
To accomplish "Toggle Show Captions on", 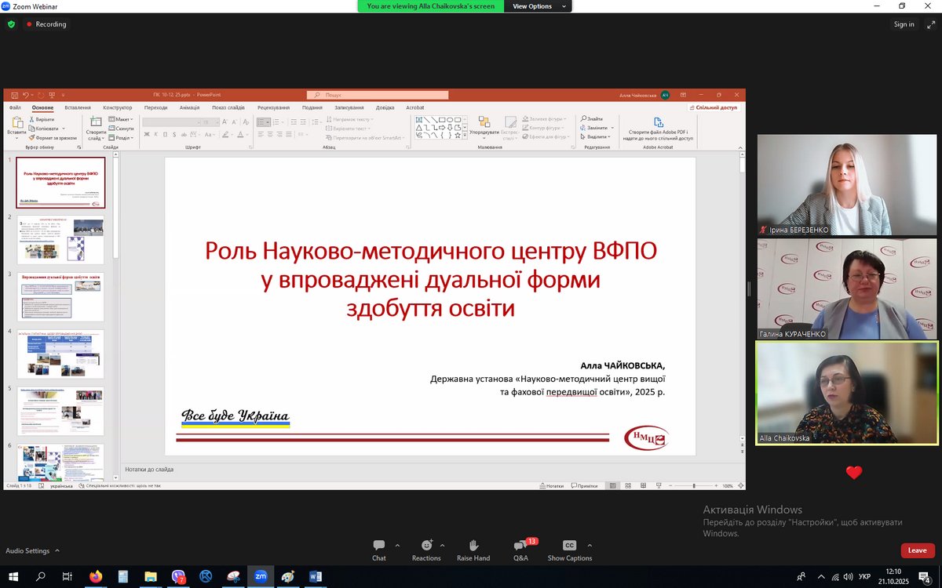I will tap(569, 550).
